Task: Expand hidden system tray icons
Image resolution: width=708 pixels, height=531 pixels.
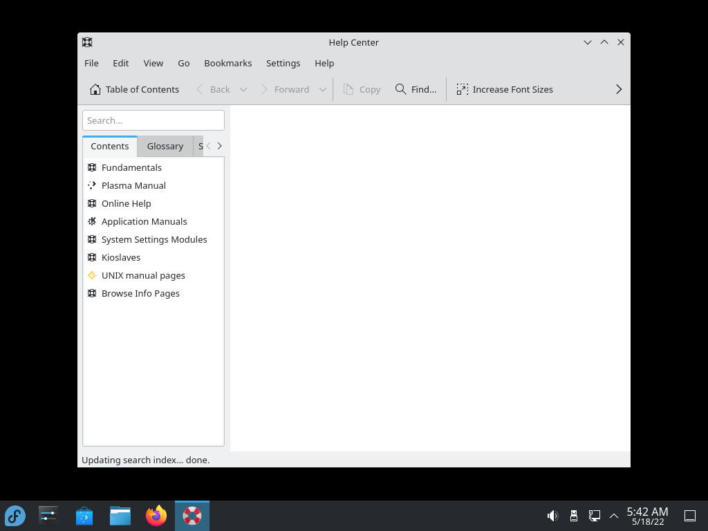Action: click(614, 516)
